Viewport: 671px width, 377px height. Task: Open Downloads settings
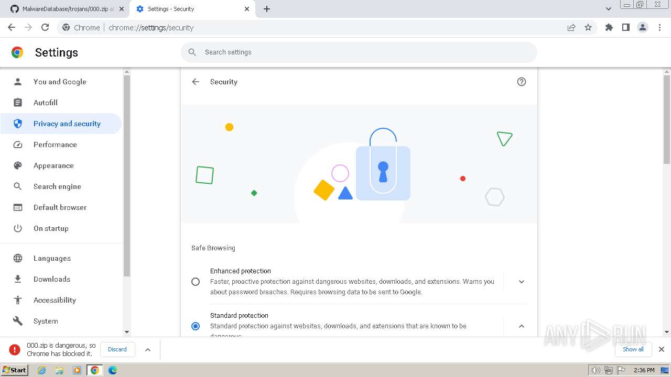[x=61, y=279]
